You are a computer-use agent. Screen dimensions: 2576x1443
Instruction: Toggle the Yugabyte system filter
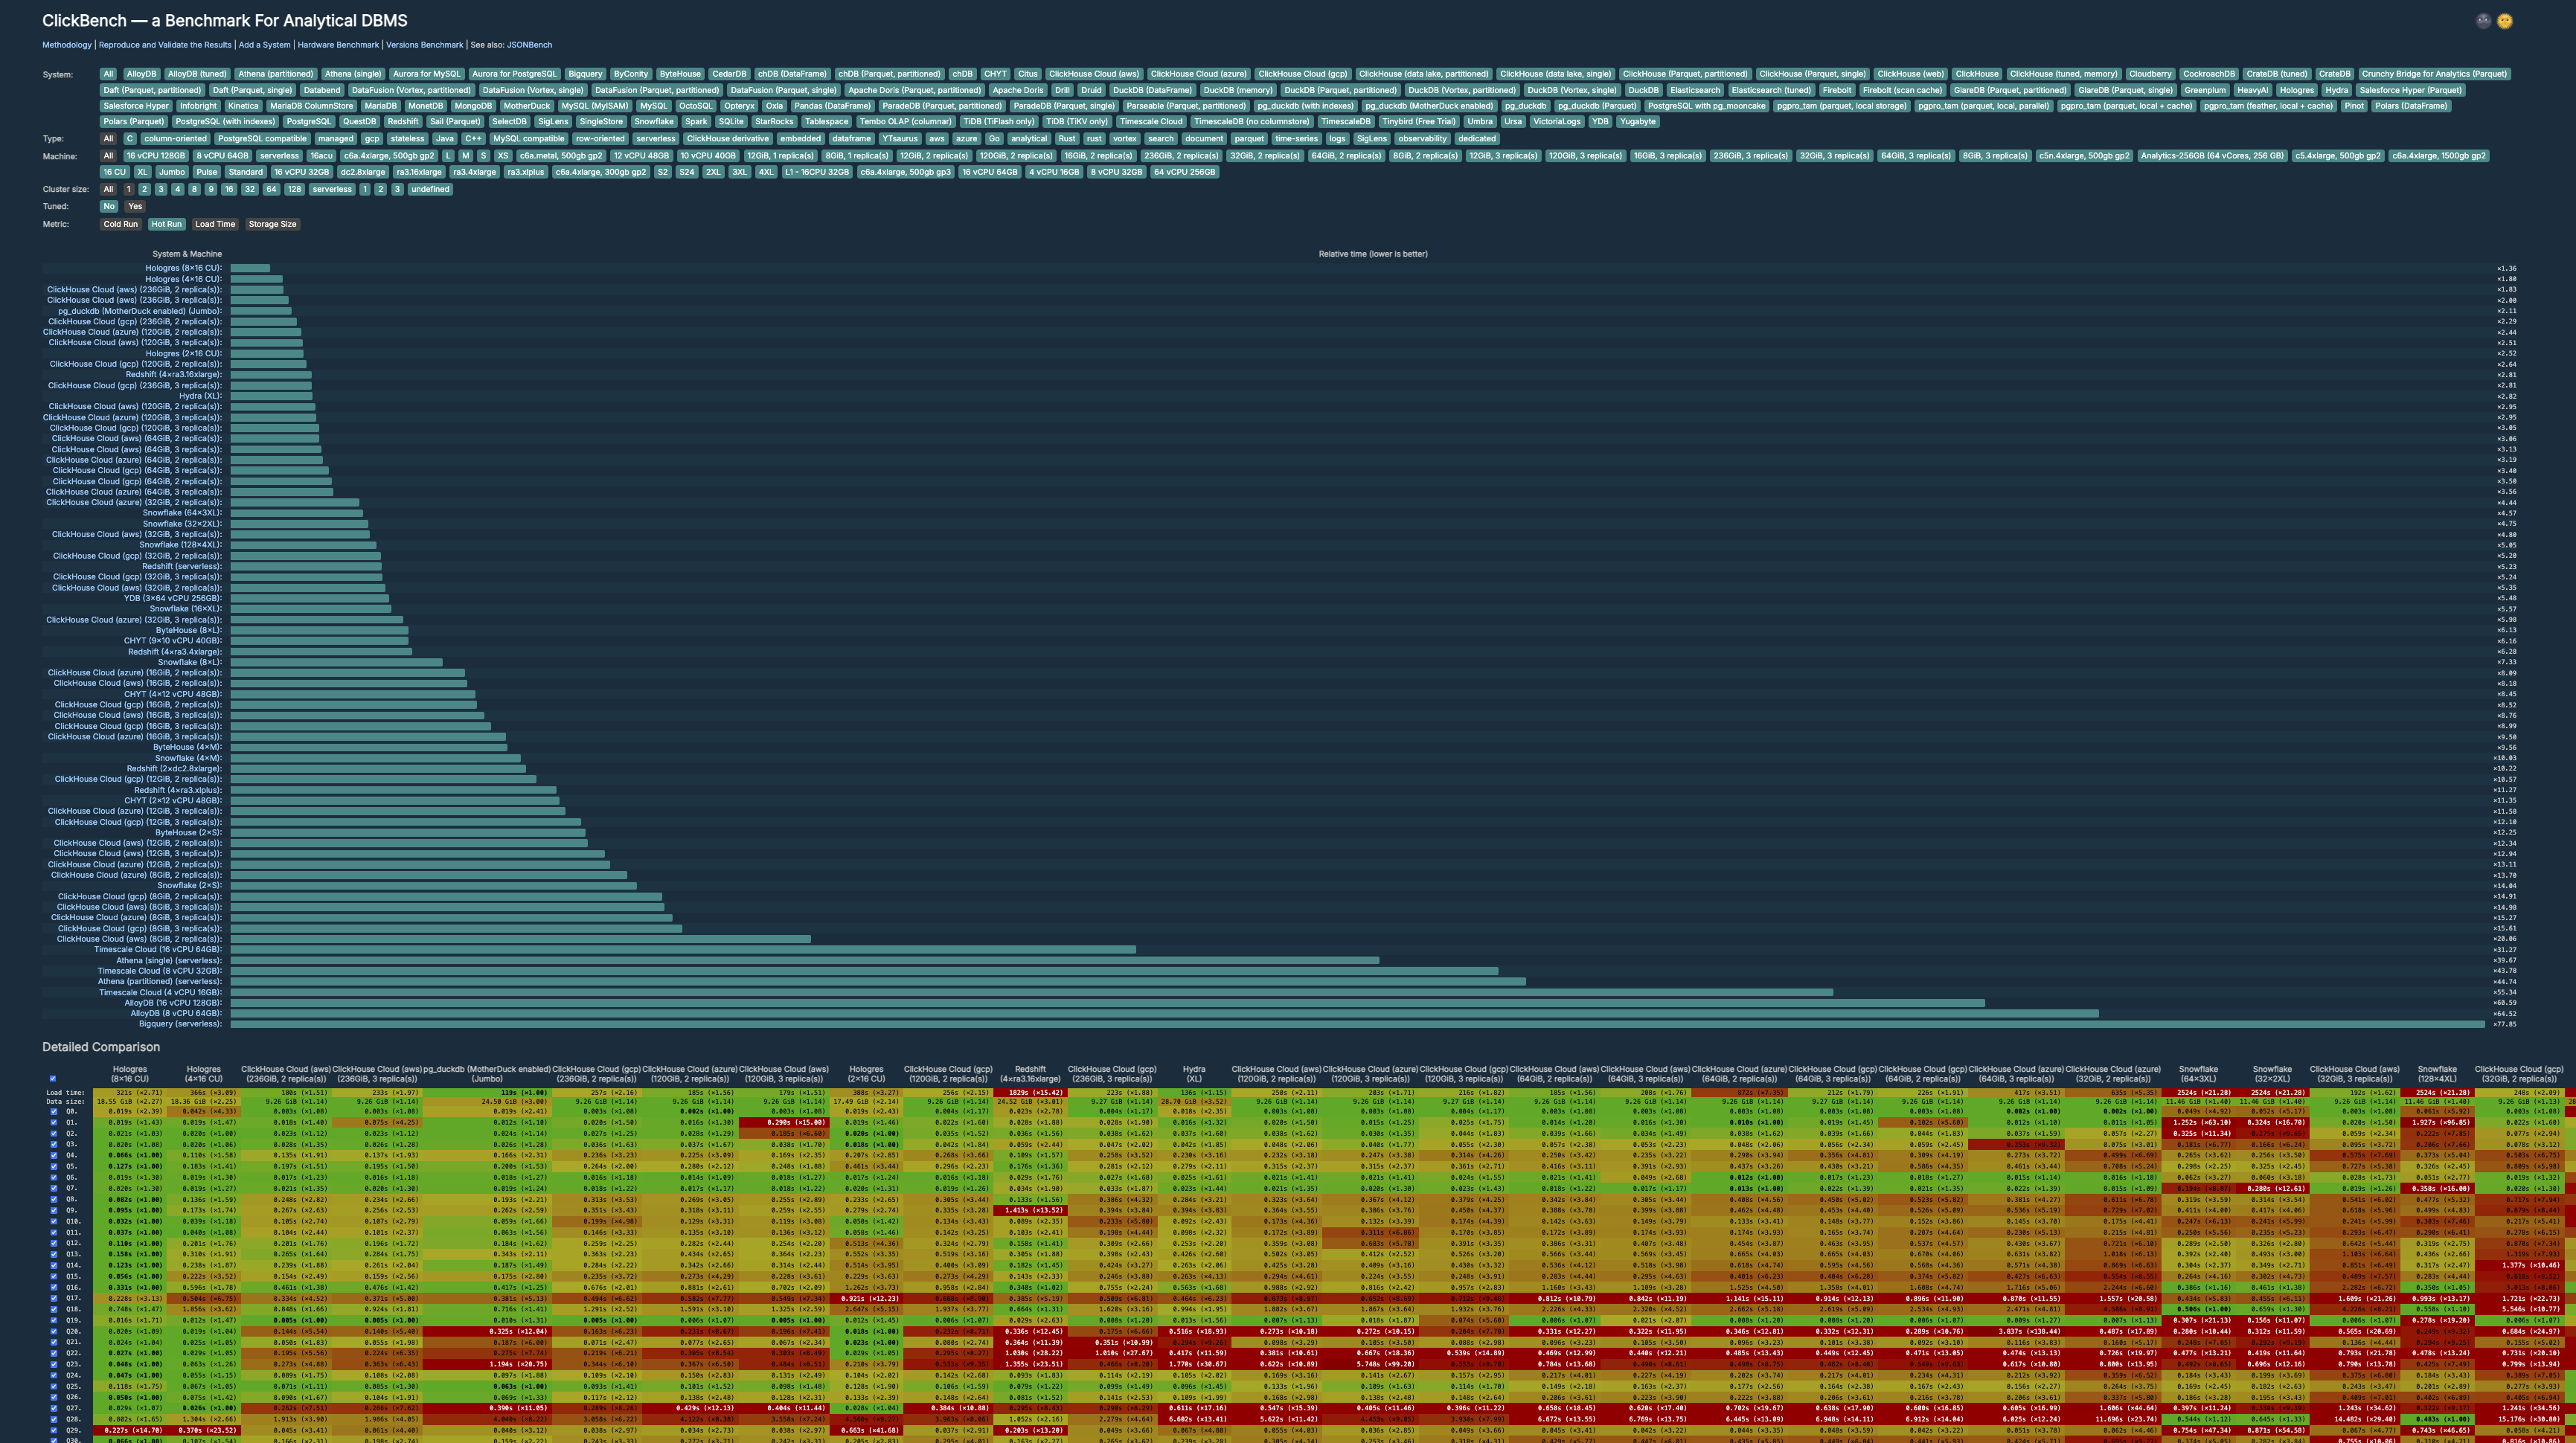pos(1637,122)
